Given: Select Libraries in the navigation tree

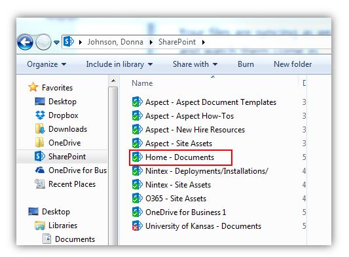Looking at the screenshot, I should (63, 226).
